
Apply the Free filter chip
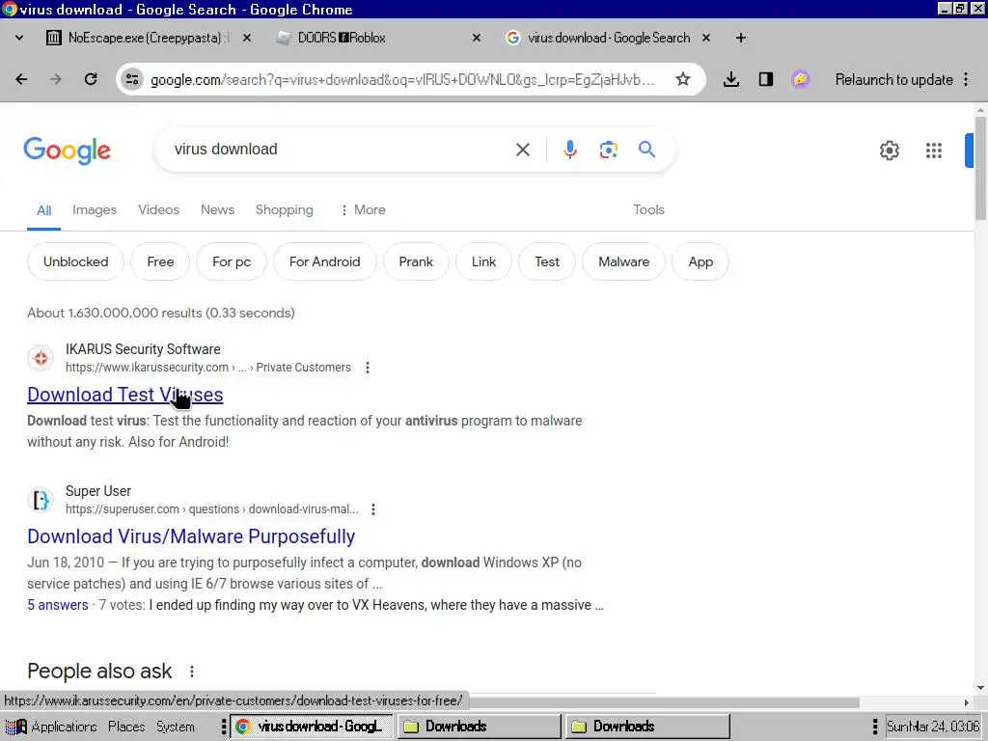(160, 261)
